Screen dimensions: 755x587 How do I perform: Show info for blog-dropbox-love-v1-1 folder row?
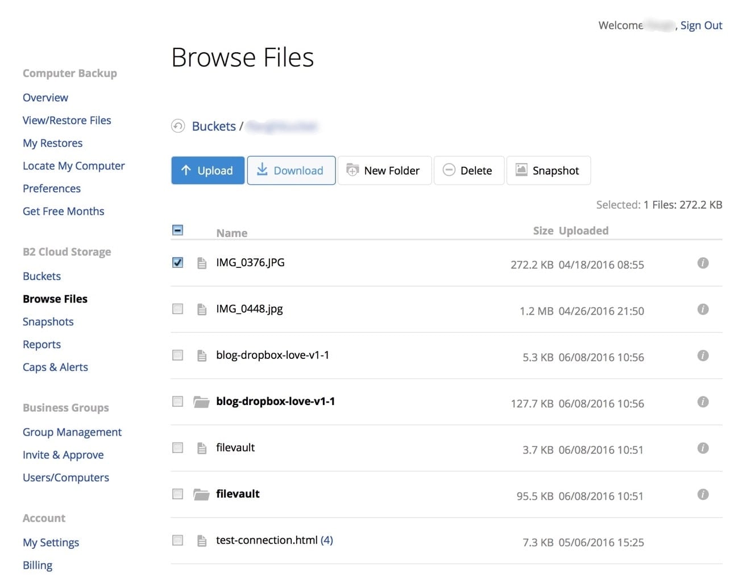(x=703, y=402)
